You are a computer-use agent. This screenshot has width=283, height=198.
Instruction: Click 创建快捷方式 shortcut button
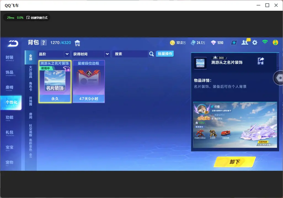point(37,18)
